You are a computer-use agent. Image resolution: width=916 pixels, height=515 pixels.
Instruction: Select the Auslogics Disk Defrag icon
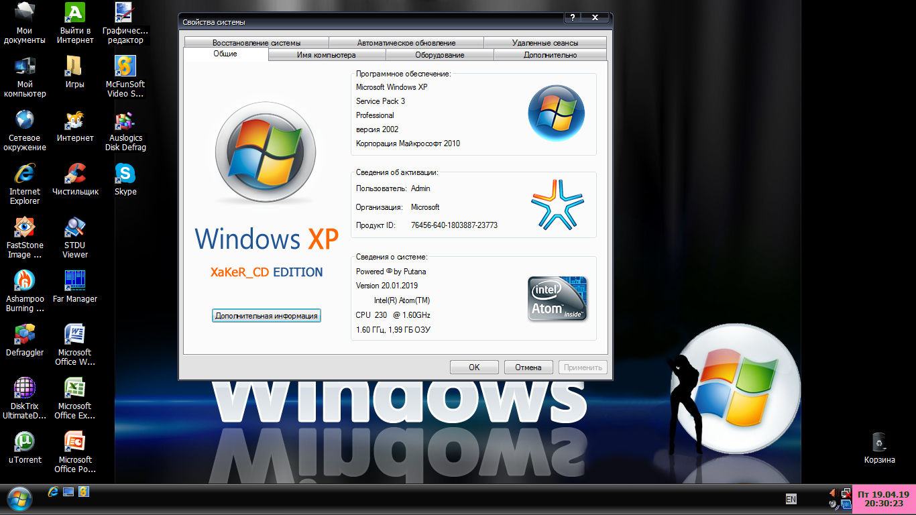[125, 131]
